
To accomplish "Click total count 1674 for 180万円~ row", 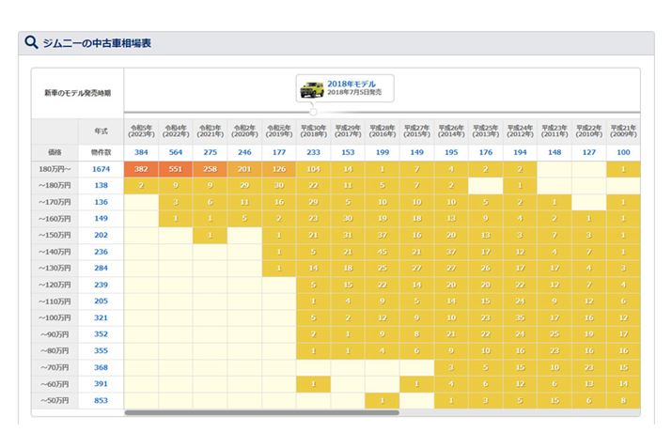I will point(101,169).
